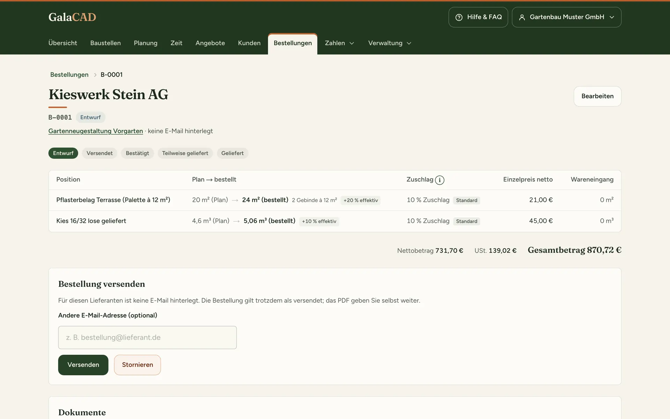Click the Zuschlag info icon
Image resolution: width=670 pixels, height=419 pixels.
point(440,180)
